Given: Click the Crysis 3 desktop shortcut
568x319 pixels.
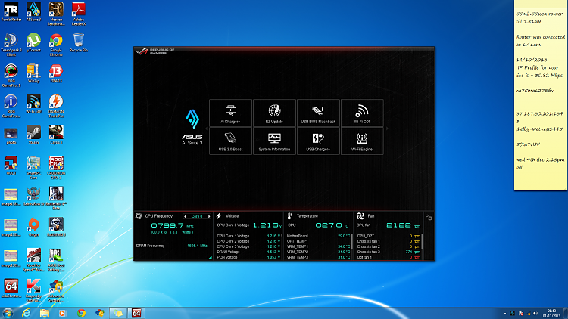Looking at the screenshot, I should click(56, 135).
